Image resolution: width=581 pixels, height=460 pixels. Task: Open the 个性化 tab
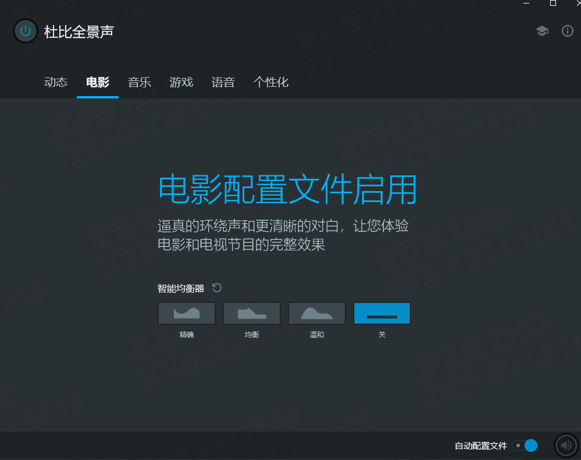(271, 82)
